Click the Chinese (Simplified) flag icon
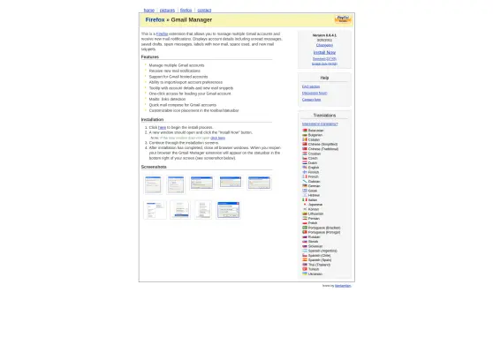Viewport: 493px width, 337px height. click(305, 144)
